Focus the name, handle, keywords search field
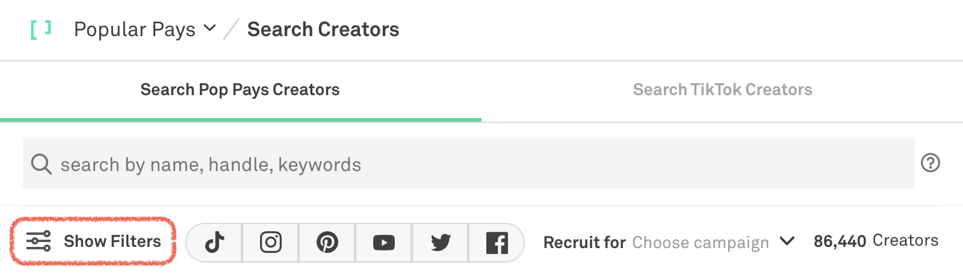 [x=469, y=164]
